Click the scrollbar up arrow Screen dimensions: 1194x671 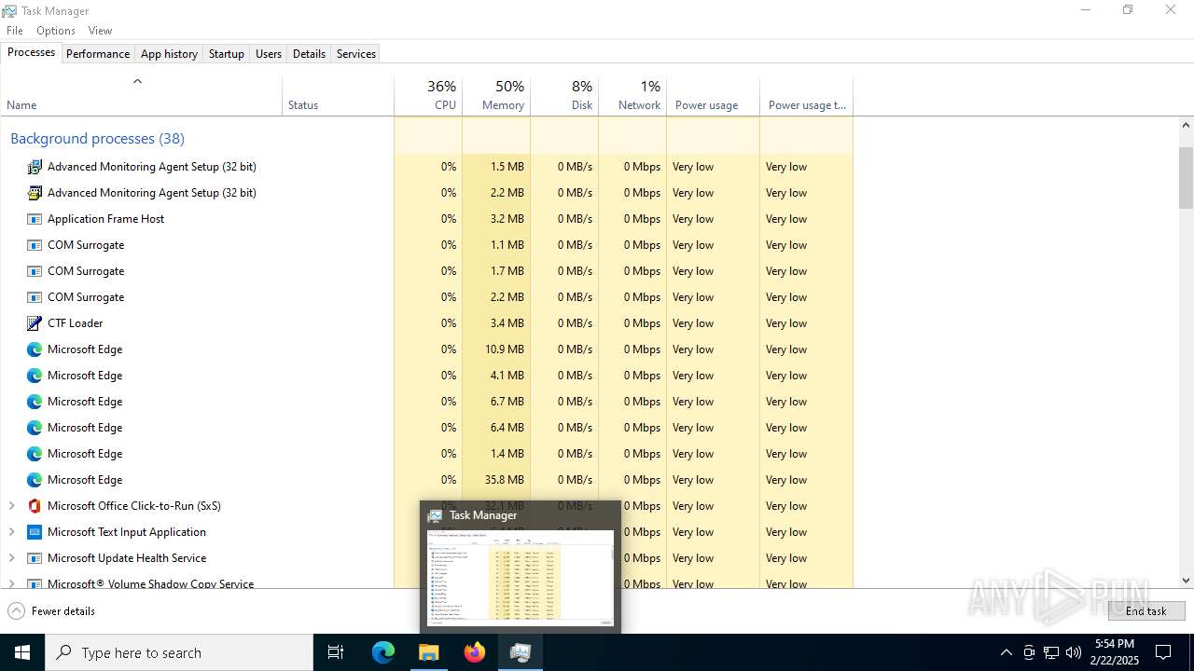click(1187, 125)
